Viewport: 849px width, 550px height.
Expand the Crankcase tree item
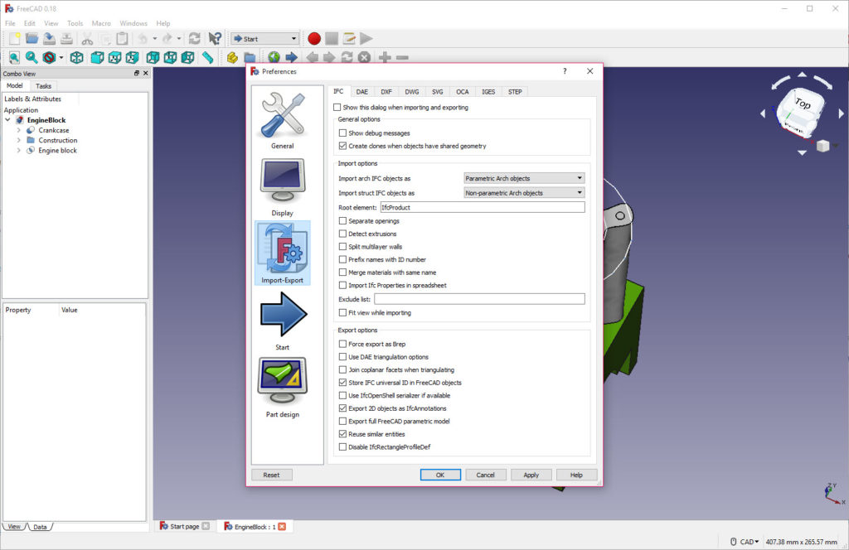click(x=19, y=130)
